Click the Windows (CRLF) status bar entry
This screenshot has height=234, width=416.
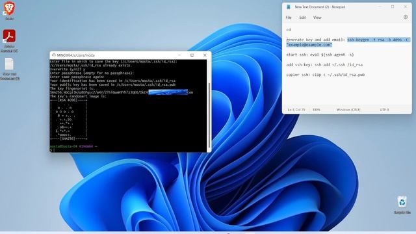point(348,110)
